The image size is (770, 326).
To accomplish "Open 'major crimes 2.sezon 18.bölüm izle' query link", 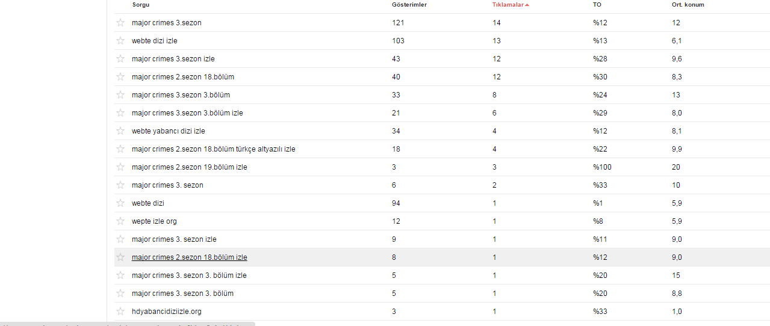I will tap(190, 257).
